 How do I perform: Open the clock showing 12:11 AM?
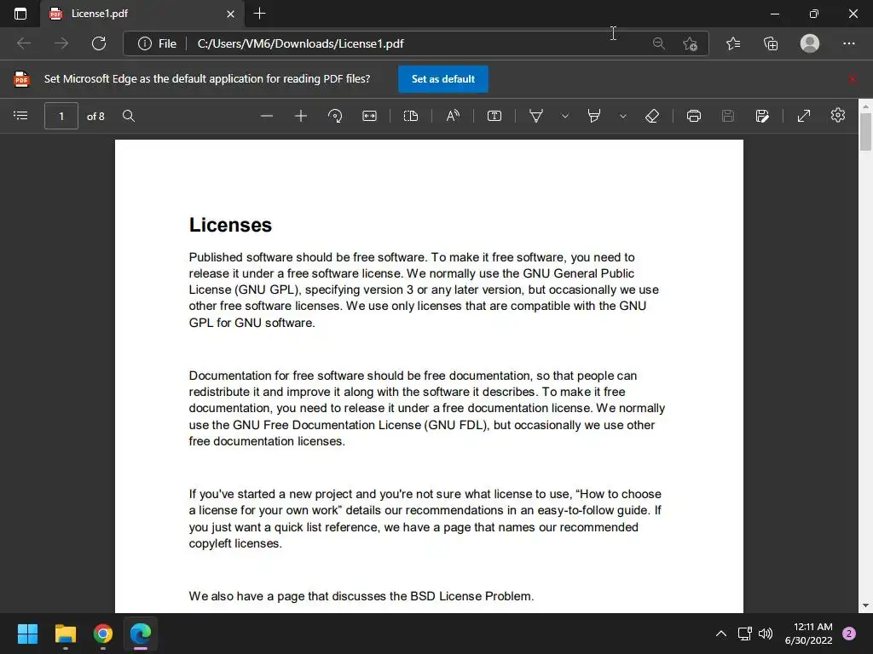pos(808,634)
